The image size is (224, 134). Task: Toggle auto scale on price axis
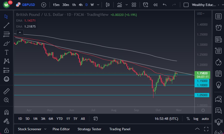pos(205,119)
